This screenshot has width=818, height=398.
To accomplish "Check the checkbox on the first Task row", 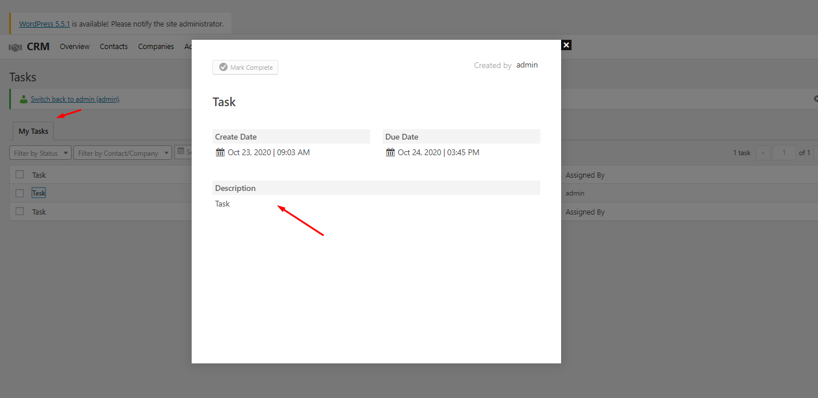I will click(x=19, y=174).
